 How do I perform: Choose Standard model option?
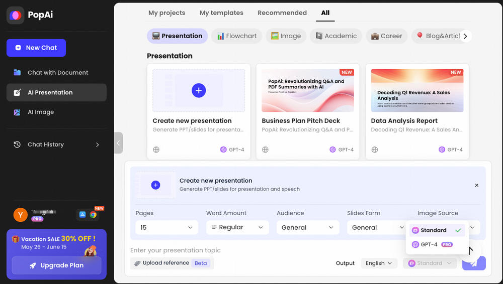tap(437, 230)
